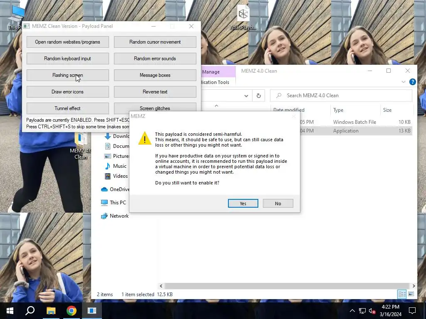Open Music in navigation pane
The width and height of the screenshot is (426, 319).
click(x=116, y=166)
